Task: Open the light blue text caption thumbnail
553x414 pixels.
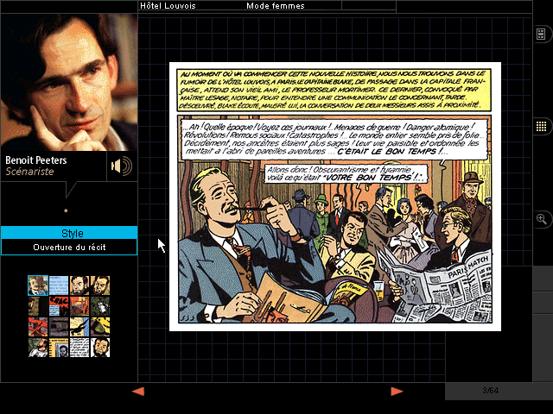Action: (59, 285)
